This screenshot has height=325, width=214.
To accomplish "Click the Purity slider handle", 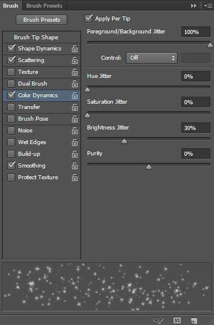I will pos(149,167).
